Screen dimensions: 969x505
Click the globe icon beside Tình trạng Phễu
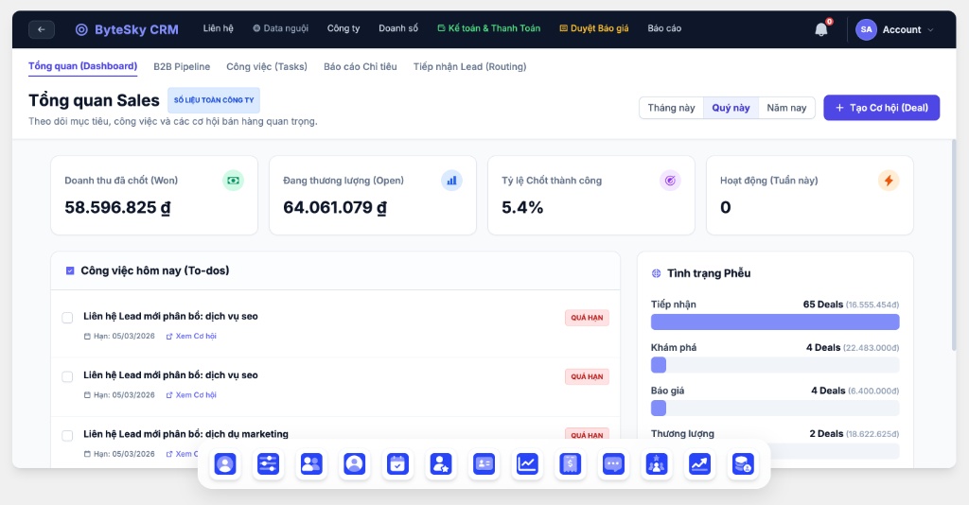(x=657, y=273)
